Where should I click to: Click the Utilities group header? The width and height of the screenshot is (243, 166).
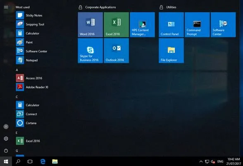(171, 7)
